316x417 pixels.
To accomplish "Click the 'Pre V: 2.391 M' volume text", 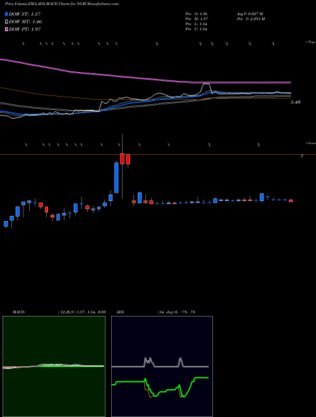I will pos(250,19).
